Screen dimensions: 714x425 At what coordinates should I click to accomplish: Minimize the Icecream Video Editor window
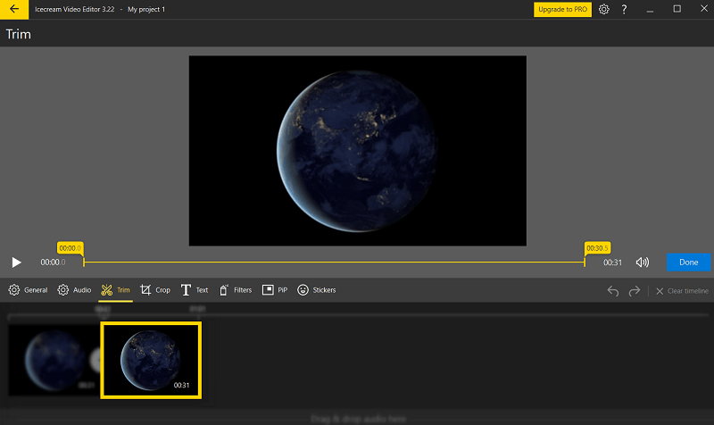tap(650, 9)
